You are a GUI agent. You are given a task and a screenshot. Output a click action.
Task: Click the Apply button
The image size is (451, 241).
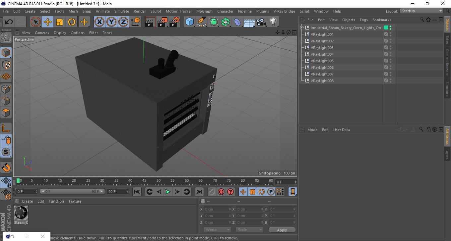[282, 230]
